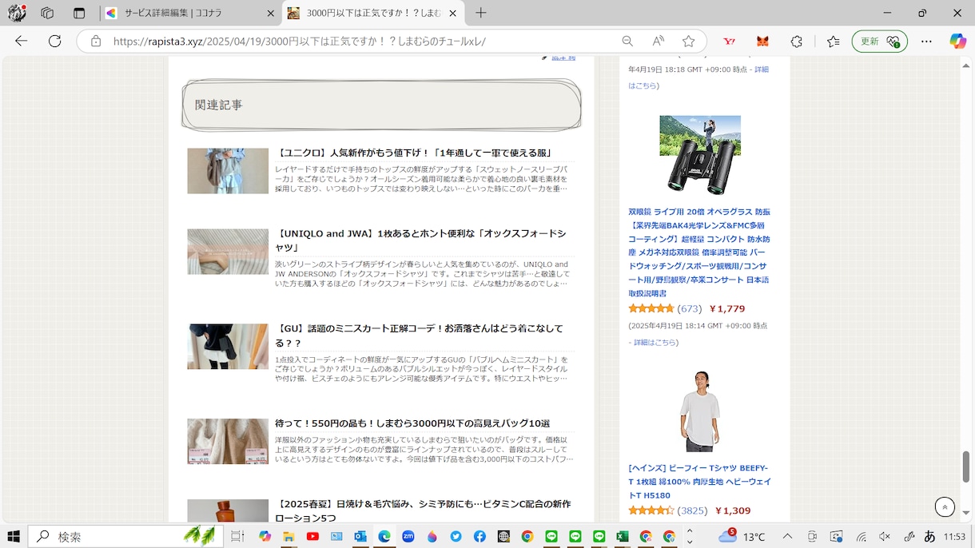Image resolution: width=975 pixels, height=548 pixels.
Task: Click the white T-shirt product image
Action: tap(700, 411)
